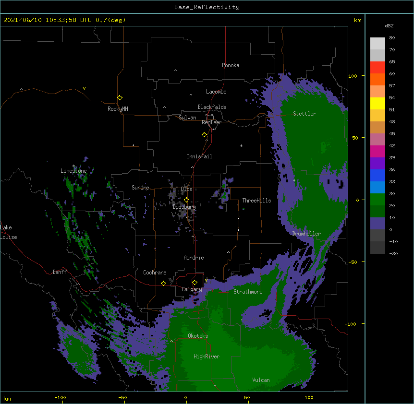Click the Airdrie city label

(x=194, y=258)
